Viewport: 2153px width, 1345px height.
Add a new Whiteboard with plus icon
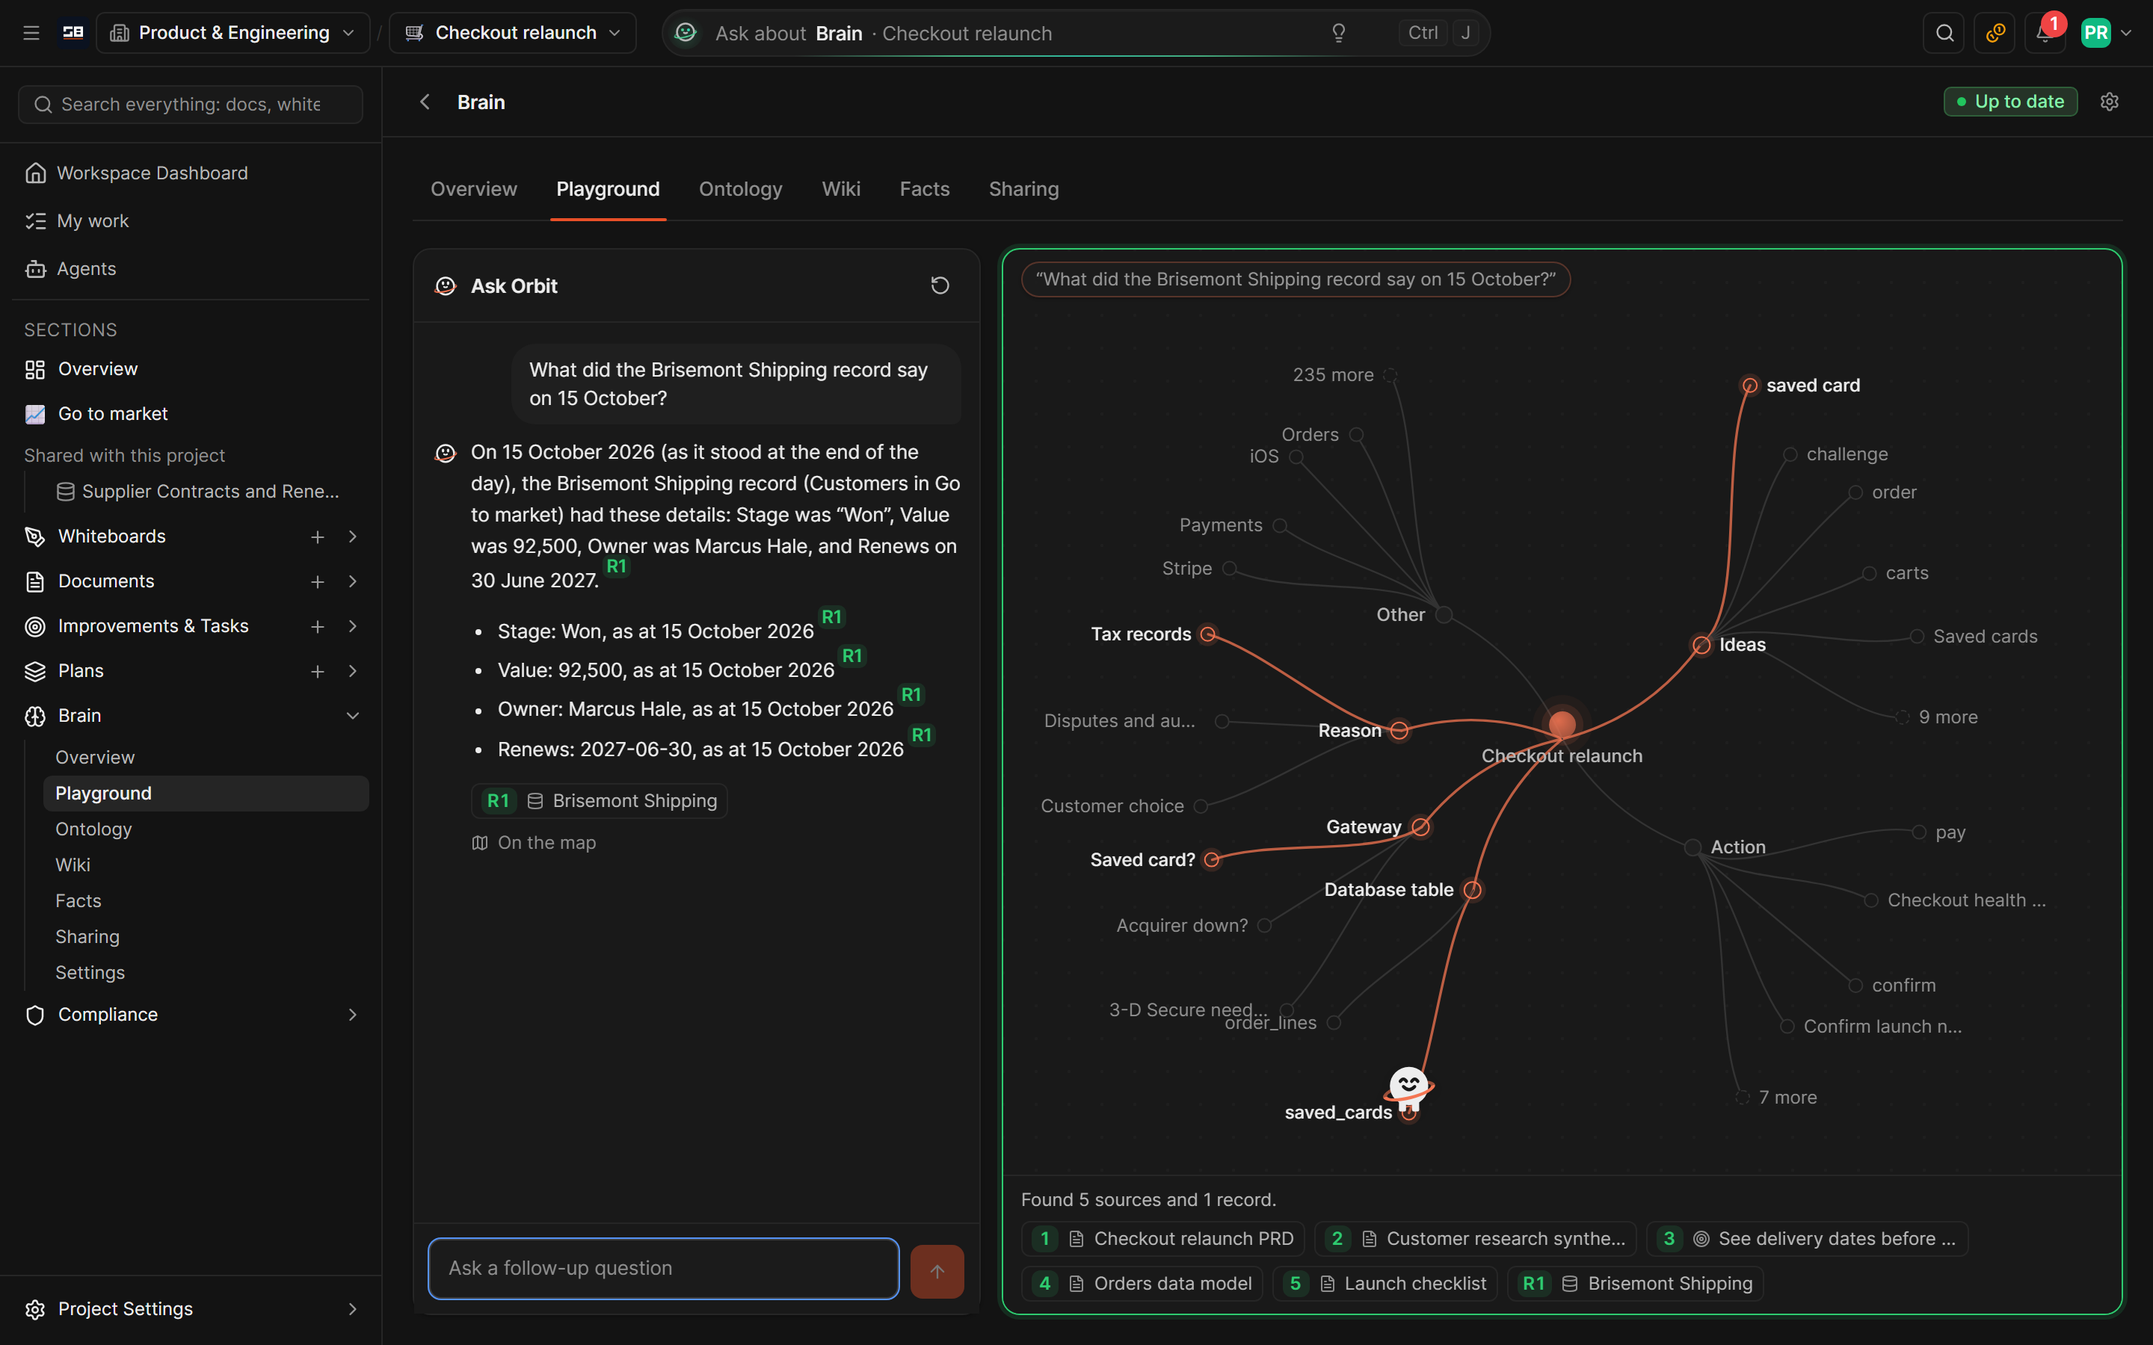(x=318, y=537)
